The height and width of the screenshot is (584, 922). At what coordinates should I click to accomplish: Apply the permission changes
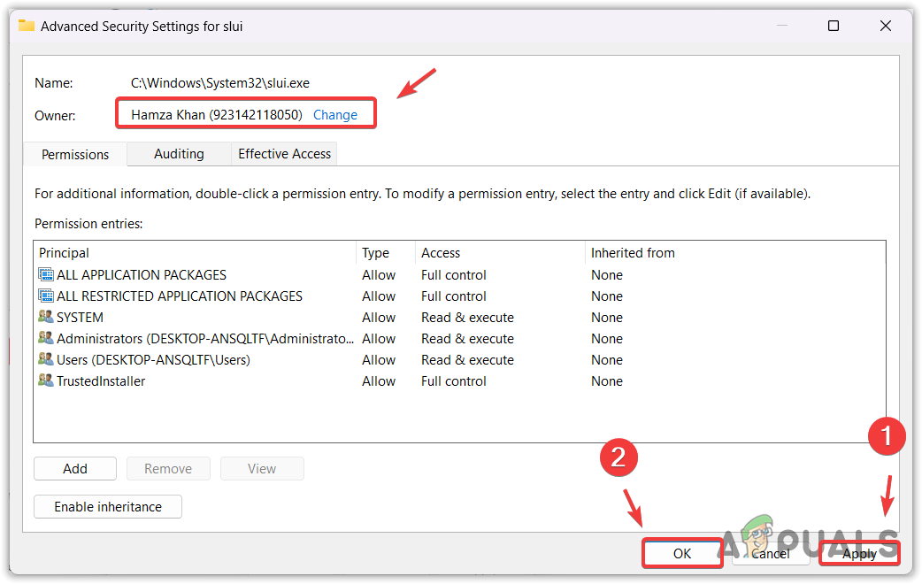pos(858,553)
